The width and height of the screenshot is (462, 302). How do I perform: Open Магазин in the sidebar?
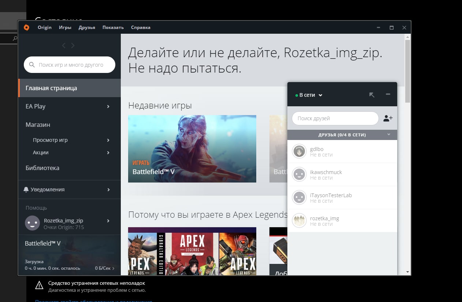[x=38, y=125]
